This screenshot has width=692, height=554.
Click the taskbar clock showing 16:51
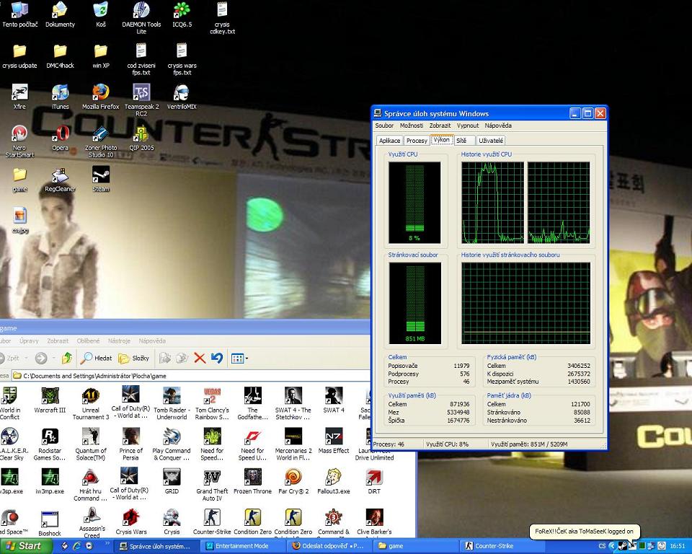click(x=678, y=546)
